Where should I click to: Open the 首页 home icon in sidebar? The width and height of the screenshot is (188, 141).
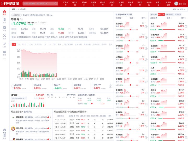coord(4,11)
